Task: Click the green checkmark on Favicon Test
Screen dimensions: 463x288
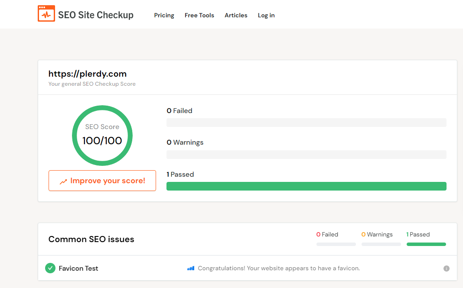Action: coord(50,268)
